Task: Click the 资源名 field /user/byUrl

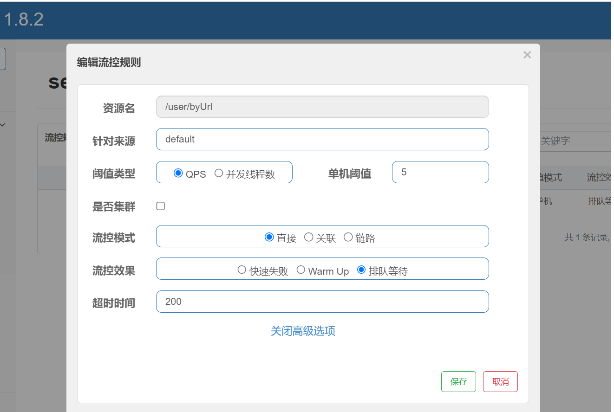Action: pos(322,107)
